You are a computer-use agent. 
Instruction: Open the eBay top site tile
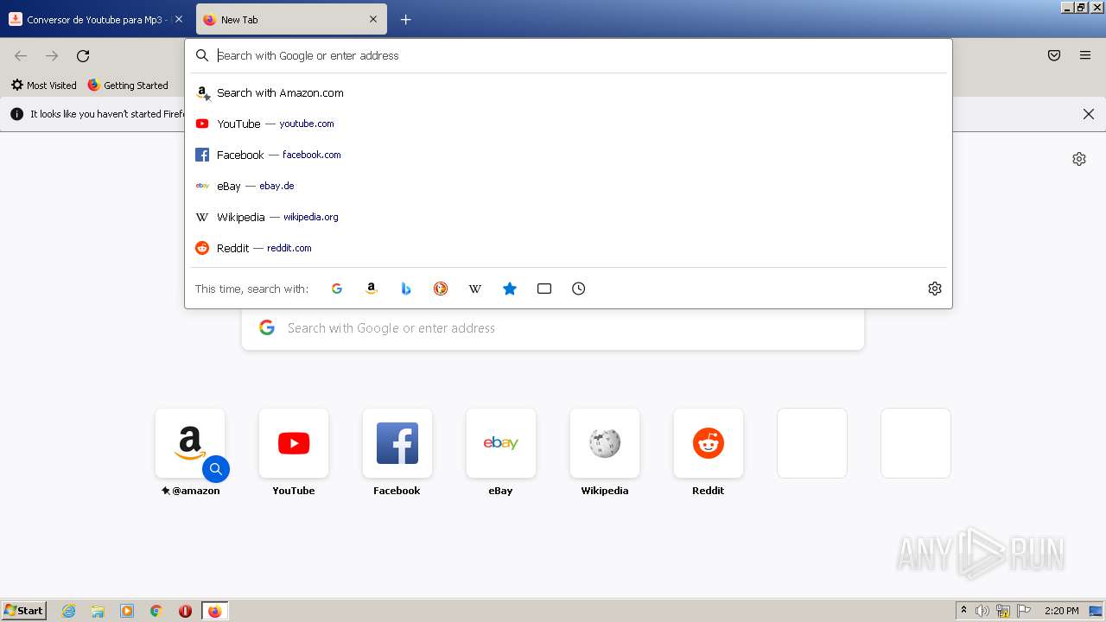(x=501, y=443)
